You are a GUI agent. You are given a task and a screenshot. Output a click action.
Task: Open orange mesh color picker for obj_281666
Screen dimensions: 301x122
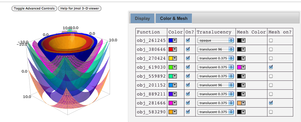[241, 103]
